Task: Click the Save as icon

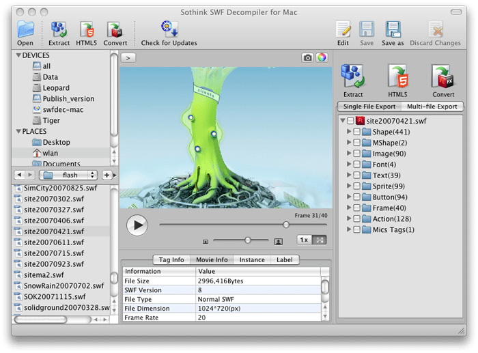Action: 393,29
